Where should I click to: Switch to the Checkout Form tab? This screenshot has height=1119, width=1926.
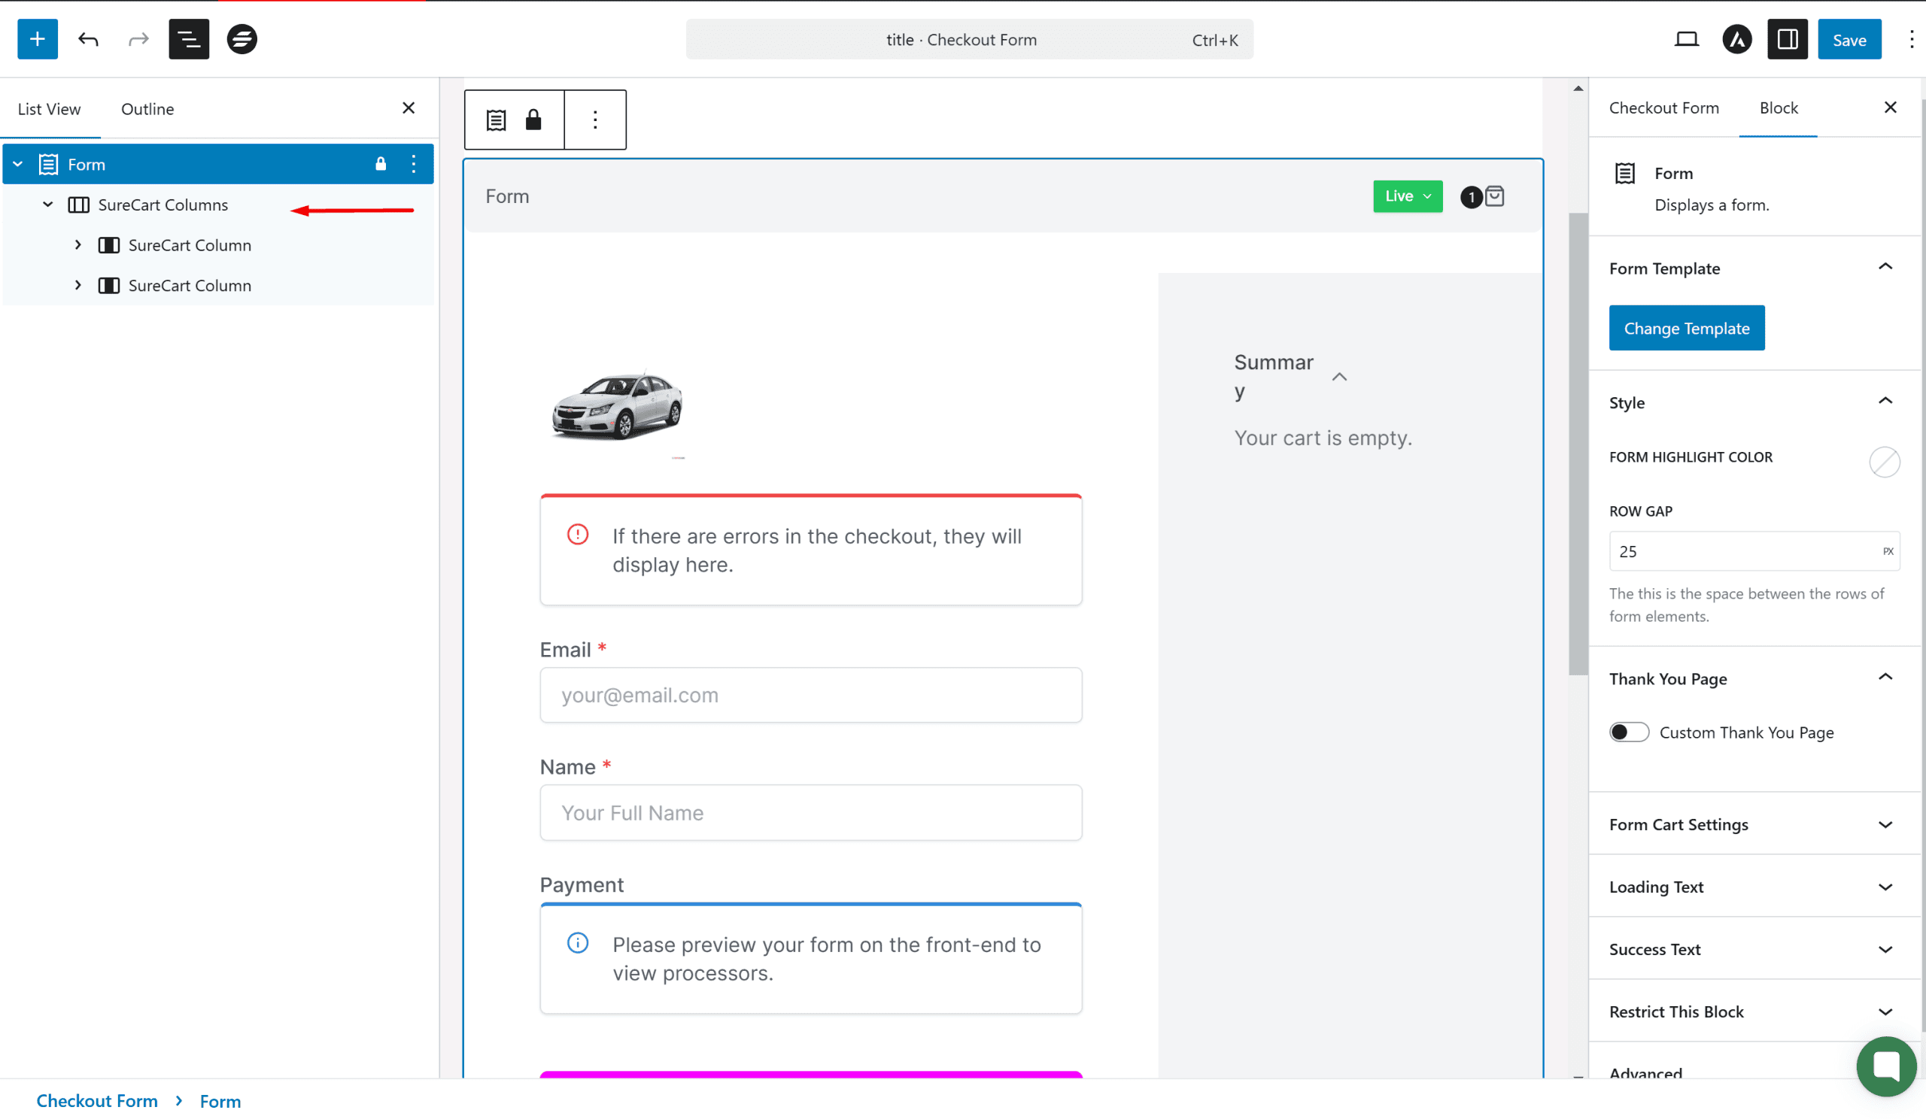[1663, 108]
